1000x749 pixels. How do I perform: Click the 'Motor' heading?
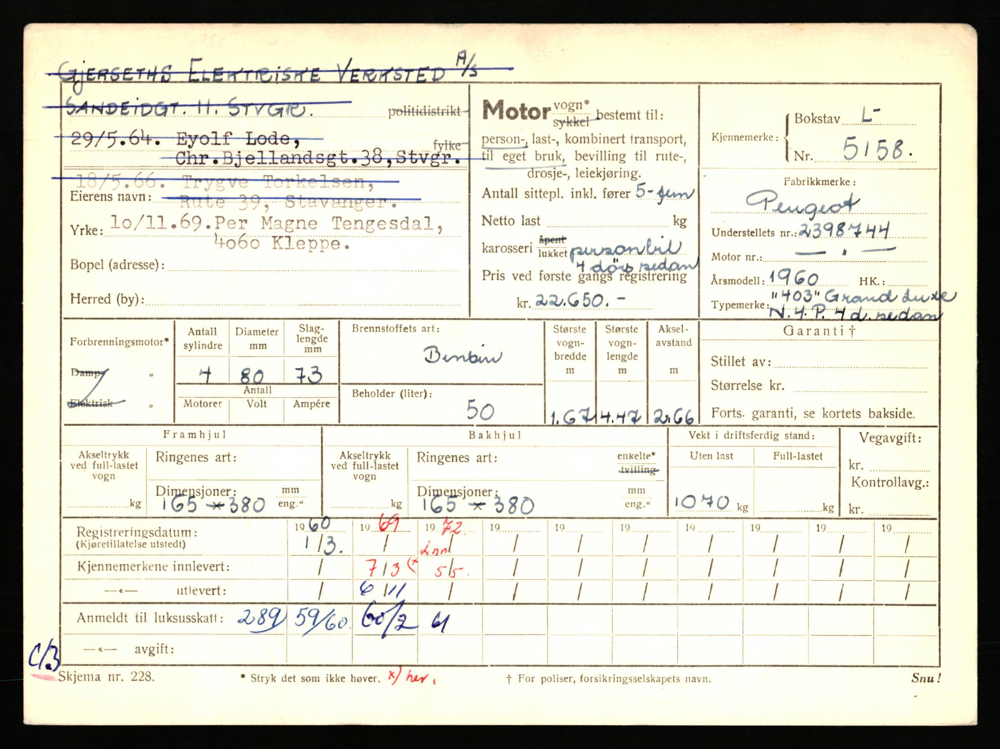pos(517,110)
